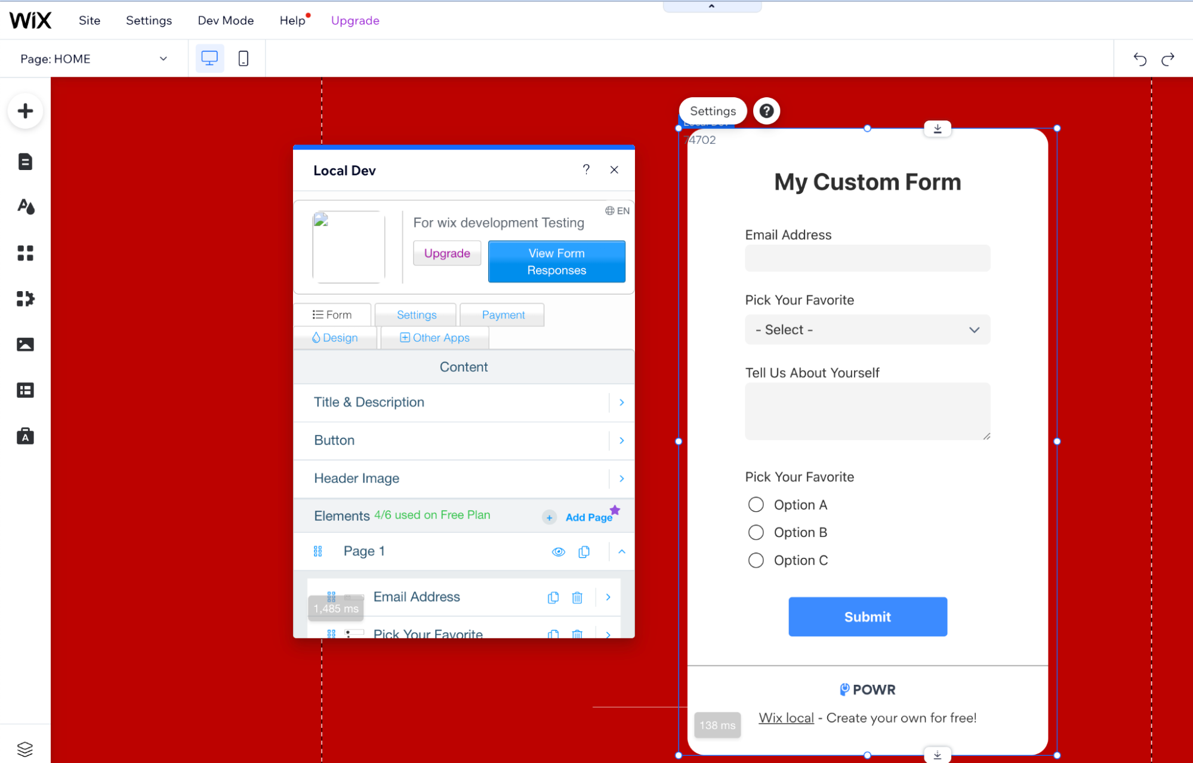Select the Option A radio button
The width and height of the screenshot is (1193, 763).
(756, 505)
